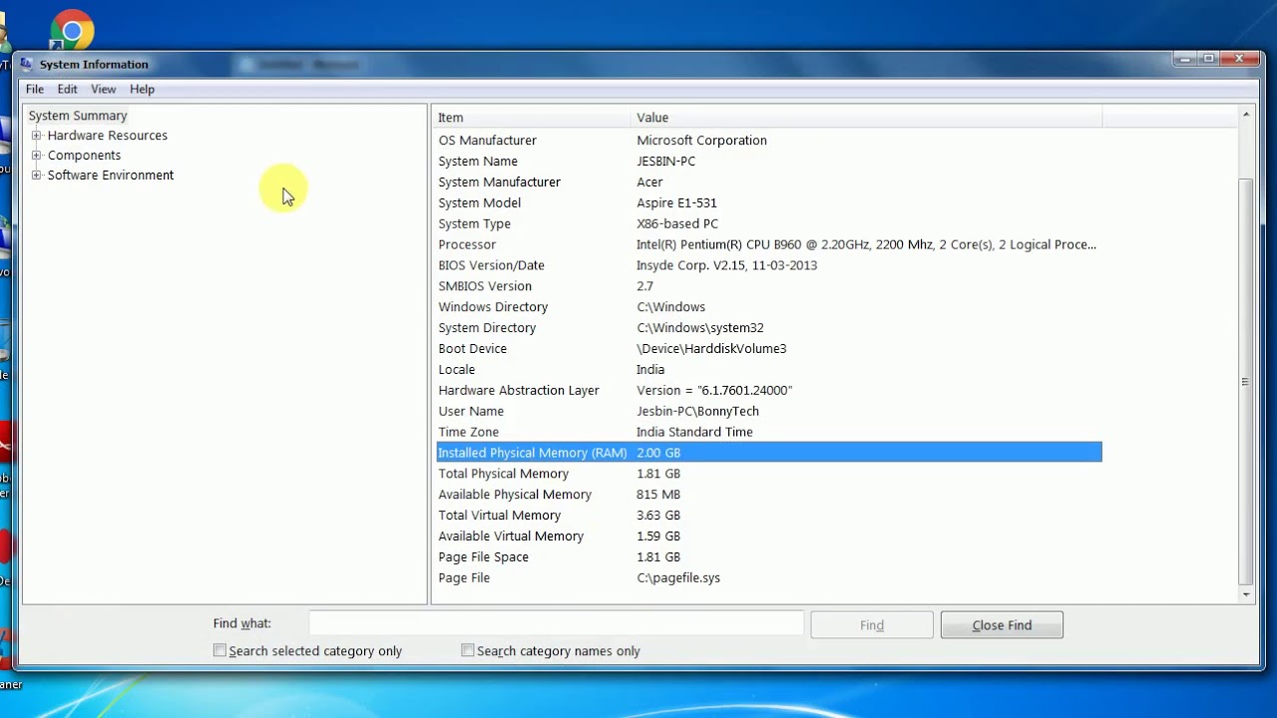Screen dimensions: 1277x718
Task: Click the Value column header
Action: pos(867,118)
